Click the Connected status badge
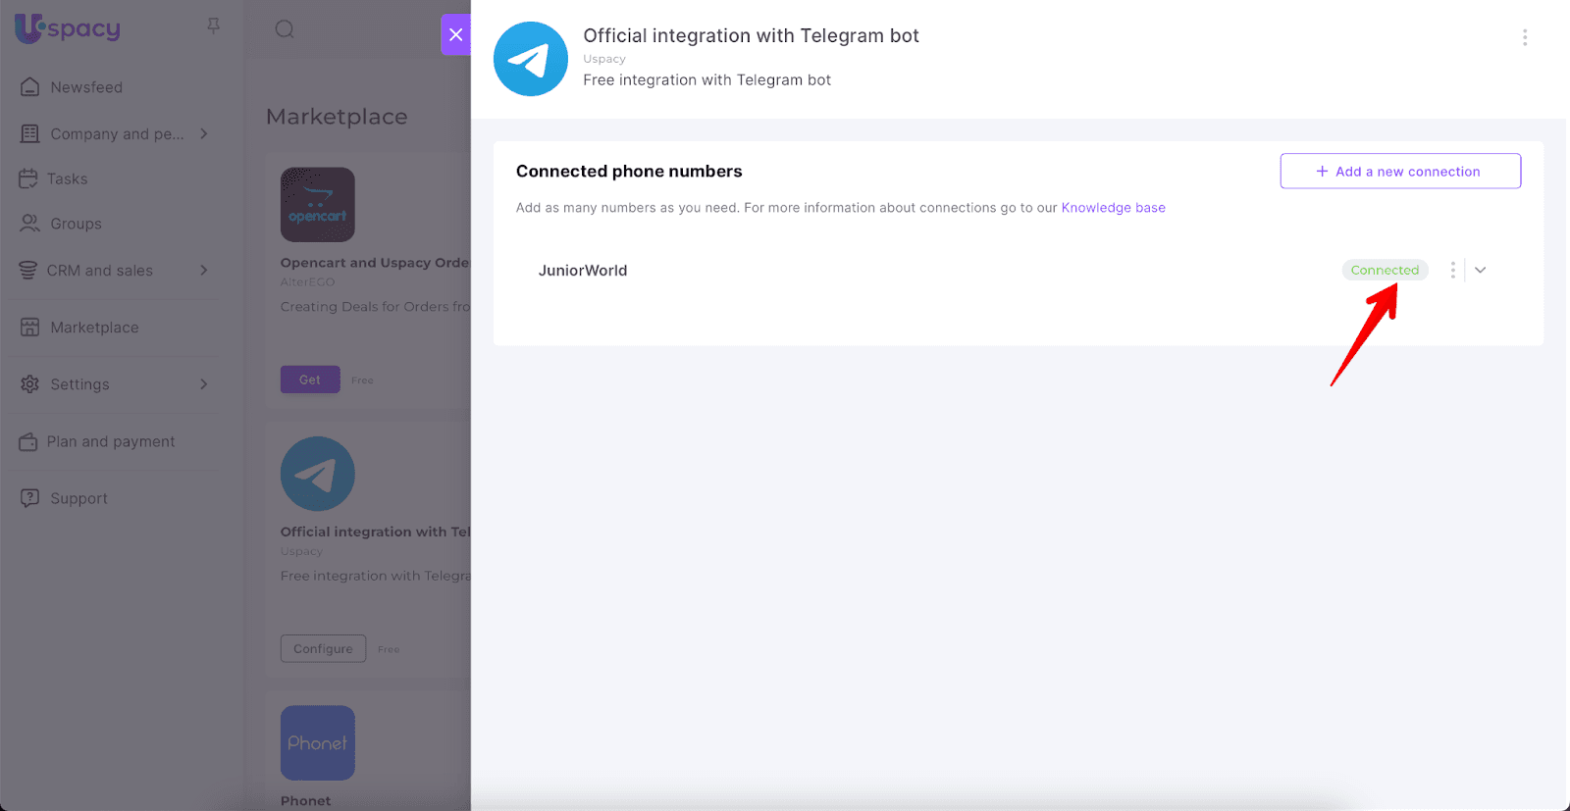This screenshot has width=1570, height=811. pos(1385,270)
